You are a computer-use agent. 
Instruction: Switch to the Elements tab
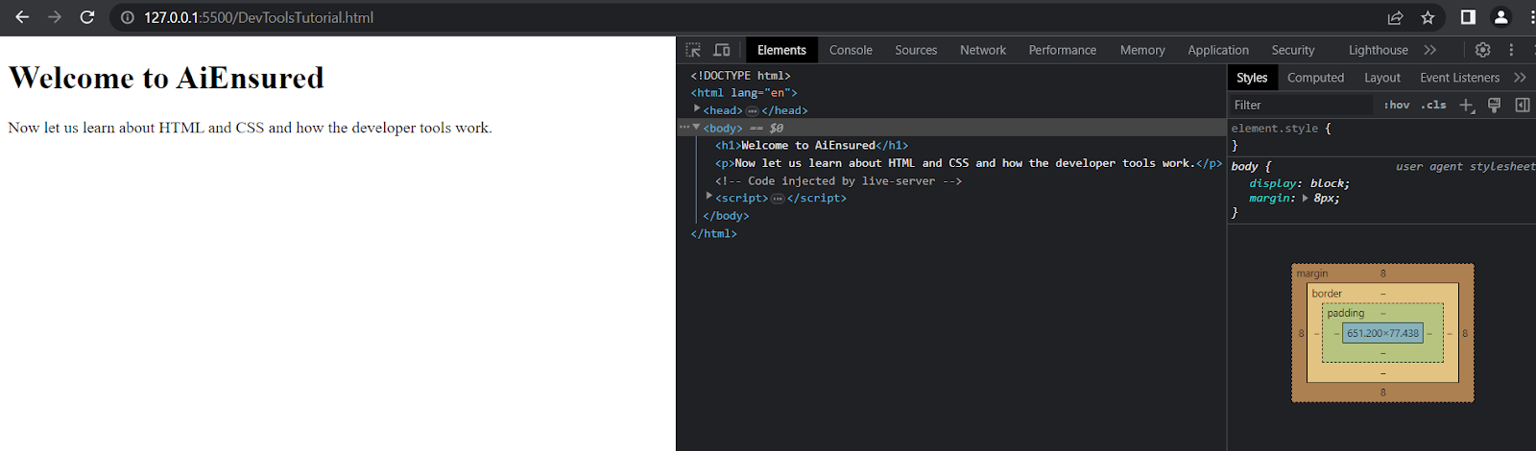click(x=781, y=50)
